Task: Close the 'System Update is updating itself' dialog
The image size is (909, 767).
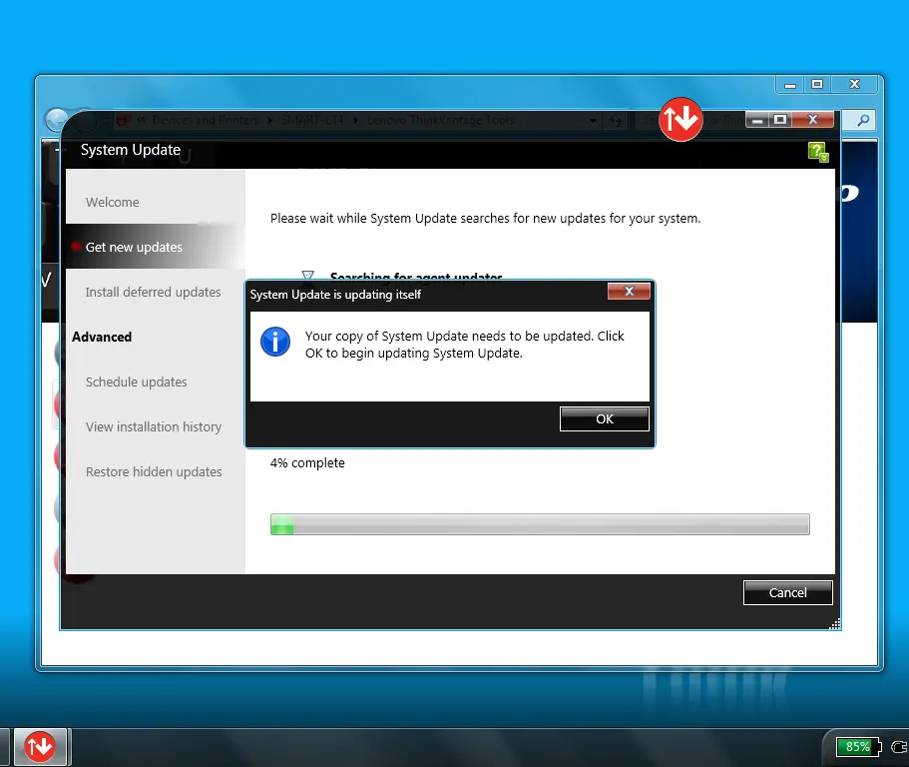Action: (x=629, y=292)
